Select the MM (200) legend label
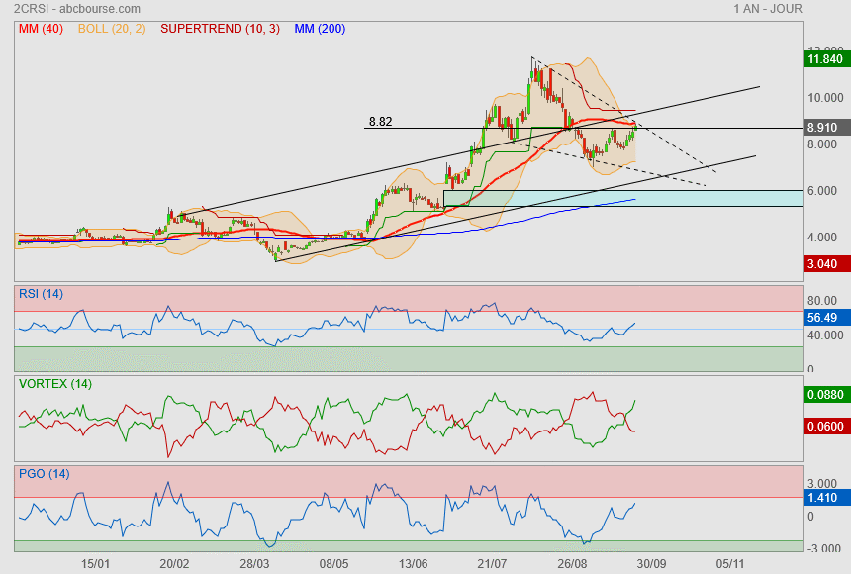This screenshot has width=851, height=574. 320,29
